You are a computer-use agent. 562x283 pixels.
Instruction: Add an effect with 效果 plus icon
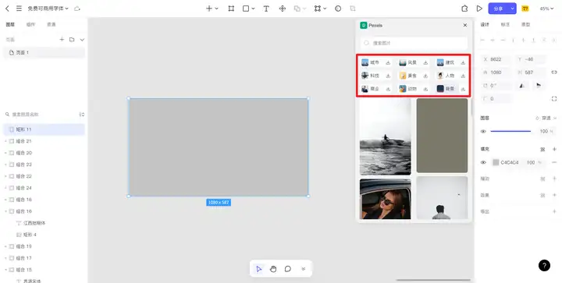pyautogui.click(x=554, y=195)
